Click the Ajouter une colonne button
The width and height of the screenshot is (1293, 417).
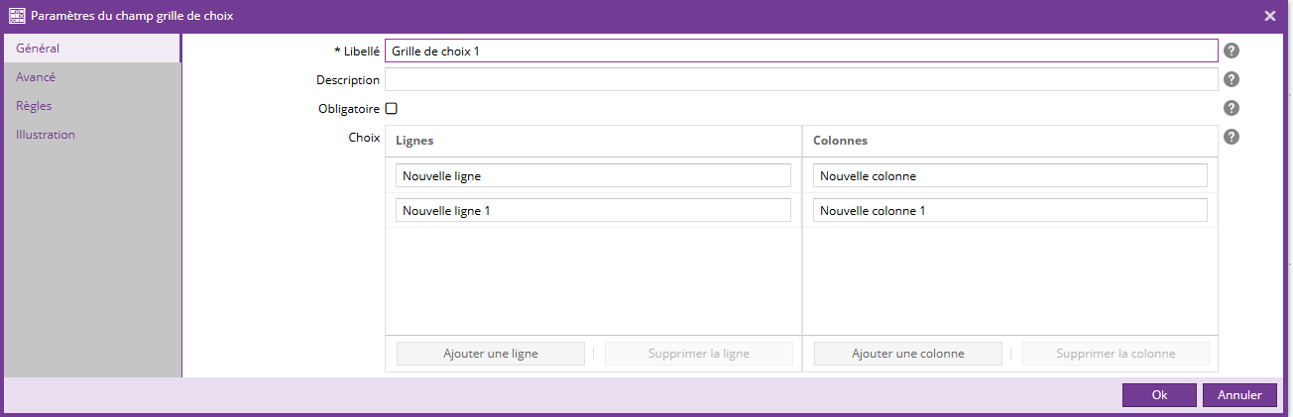pos(907,354)
